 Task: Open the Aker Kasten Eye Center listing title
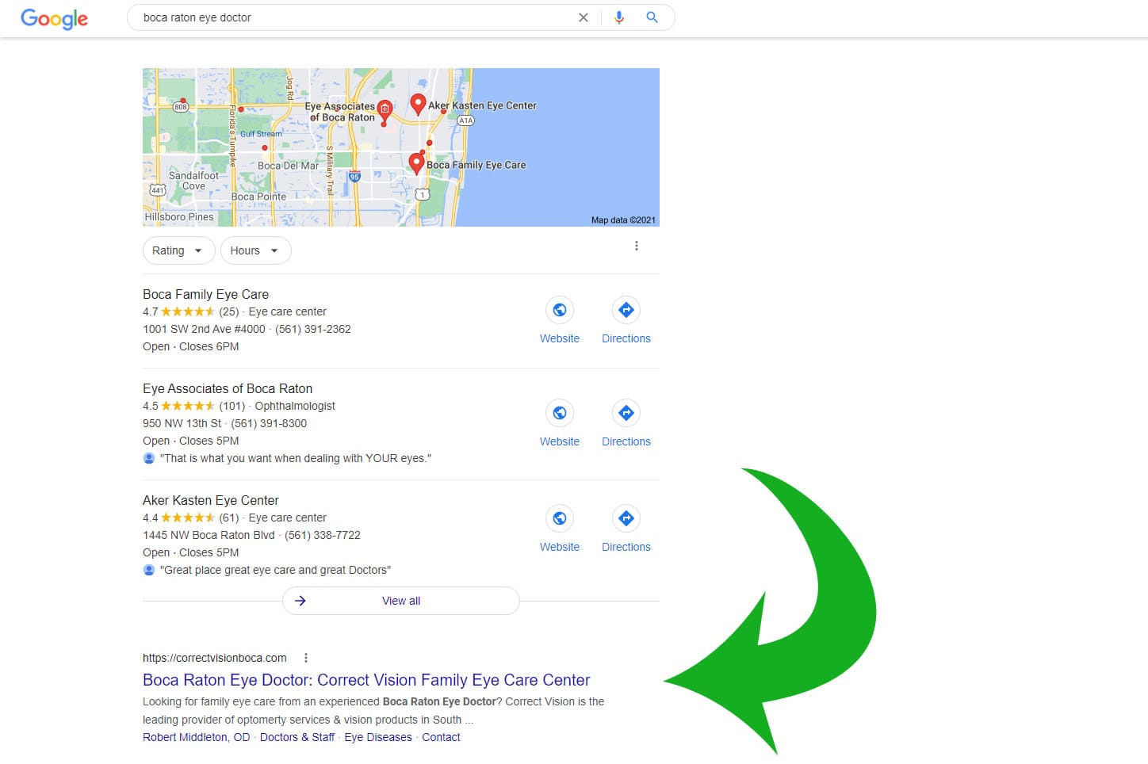click(x=211, y=500)
